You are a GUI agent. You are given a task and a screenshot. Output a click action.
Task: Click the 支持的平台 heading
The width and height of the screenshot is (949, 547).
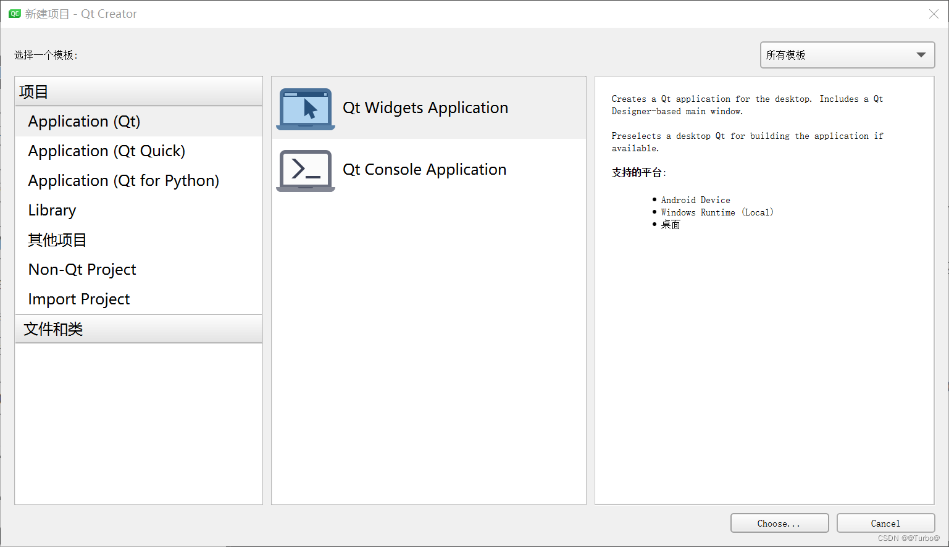[x=638, y=173]
